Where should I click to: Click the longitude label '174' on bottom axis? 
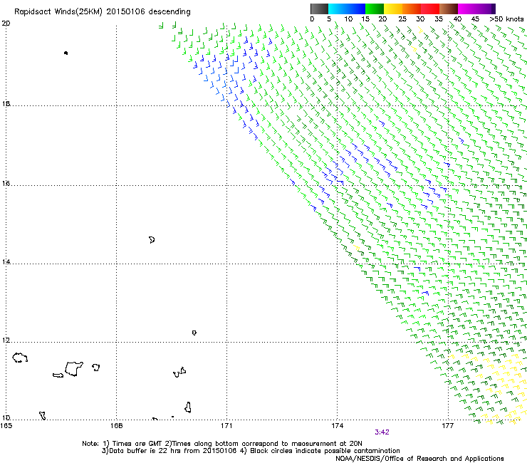point(337,426)
